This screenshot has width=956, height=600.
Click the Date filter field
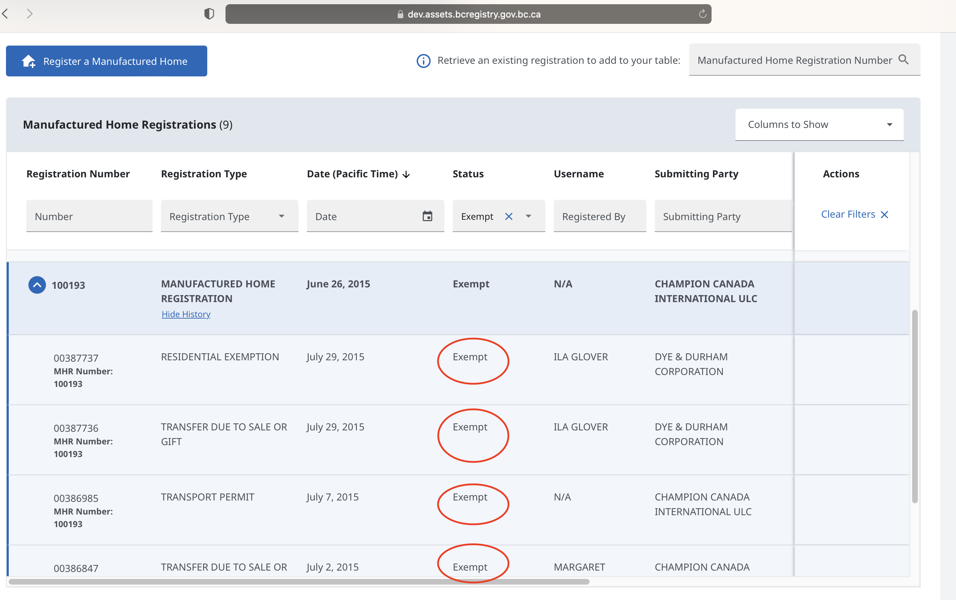pos(375,216)
